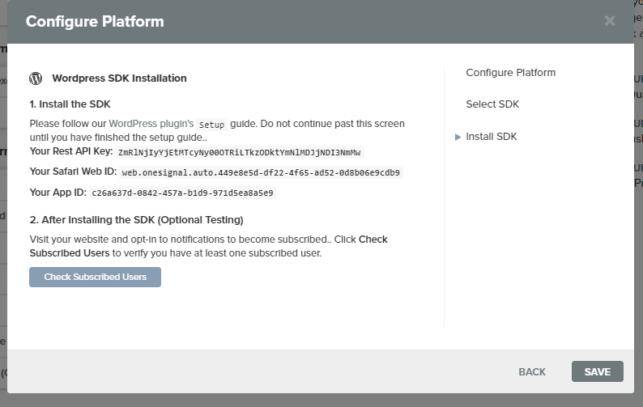
Task: Close the Configure Platform dialog with X
Action: 610,20
